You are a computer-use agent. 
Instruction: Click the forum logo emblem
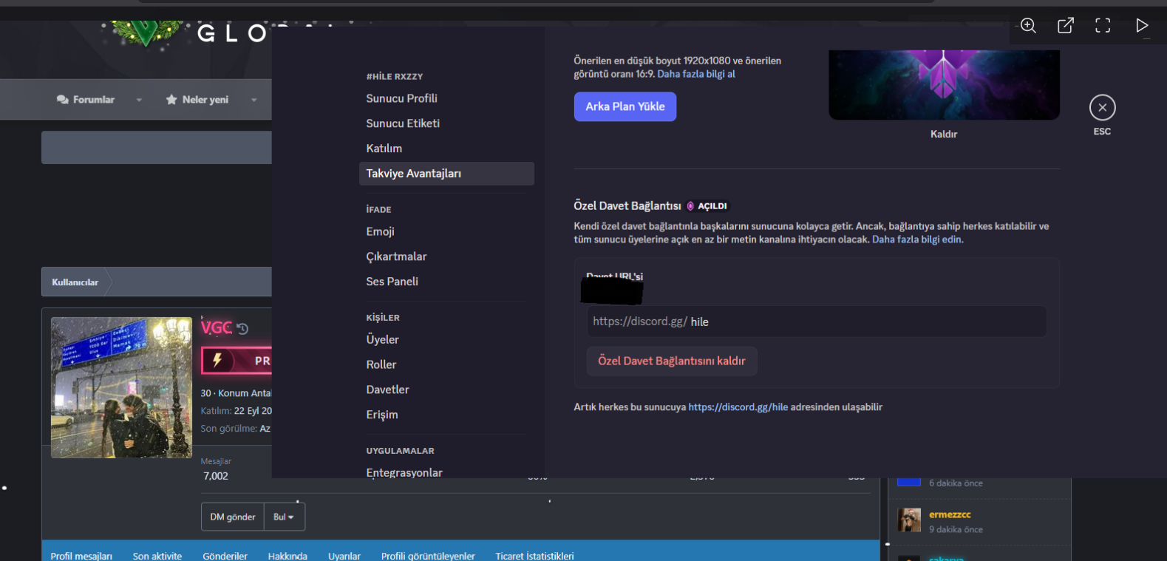coord(146,33)
